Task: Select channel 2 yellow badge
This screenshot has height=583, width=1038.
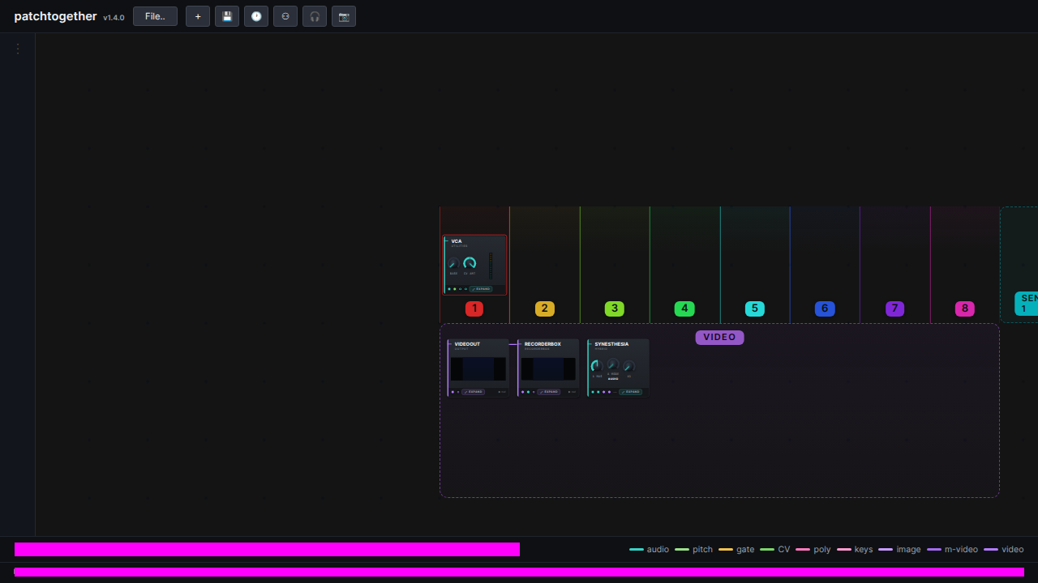Action: click(x=545, y=309)
